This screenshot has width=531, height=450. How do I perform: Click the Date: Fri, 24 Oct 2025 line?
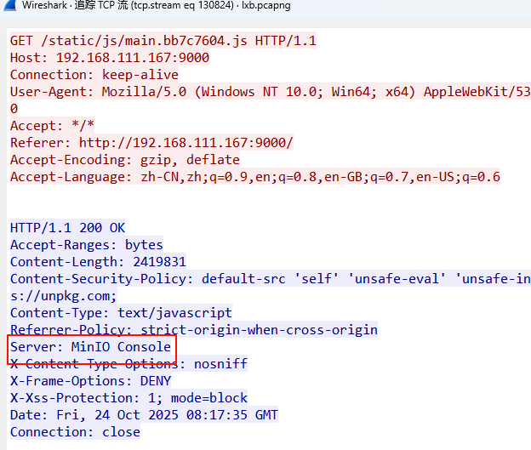(x=144, y=415)
